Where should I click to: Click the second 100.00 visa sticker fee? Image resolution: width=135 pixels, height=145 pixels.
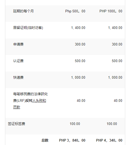[112, 124]
